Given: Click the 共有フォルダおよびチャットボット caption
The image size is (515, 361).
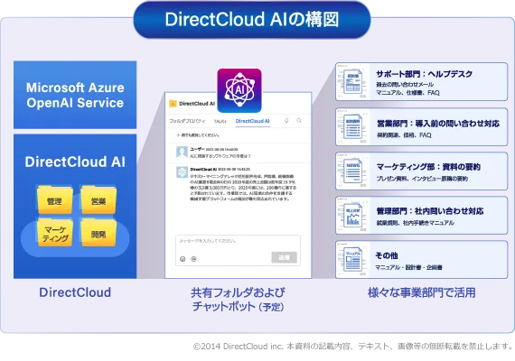Looking at the screenshot, I should (x=238, y=300).
